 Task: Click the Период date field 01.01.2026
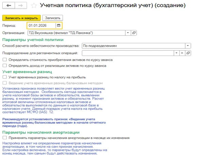[x=41, y=26]
